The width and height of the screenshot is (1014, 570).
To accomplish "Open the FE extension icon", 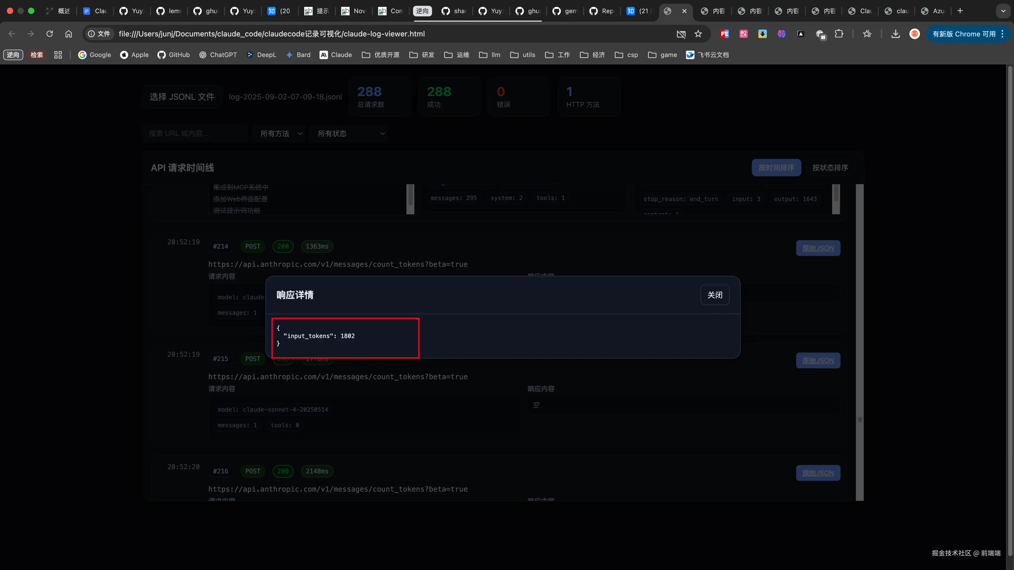I will pos(724,34).
